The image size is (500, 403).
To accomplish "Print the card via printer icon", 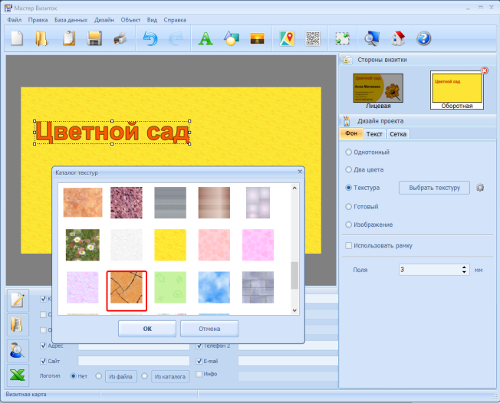I will (120, 38).
